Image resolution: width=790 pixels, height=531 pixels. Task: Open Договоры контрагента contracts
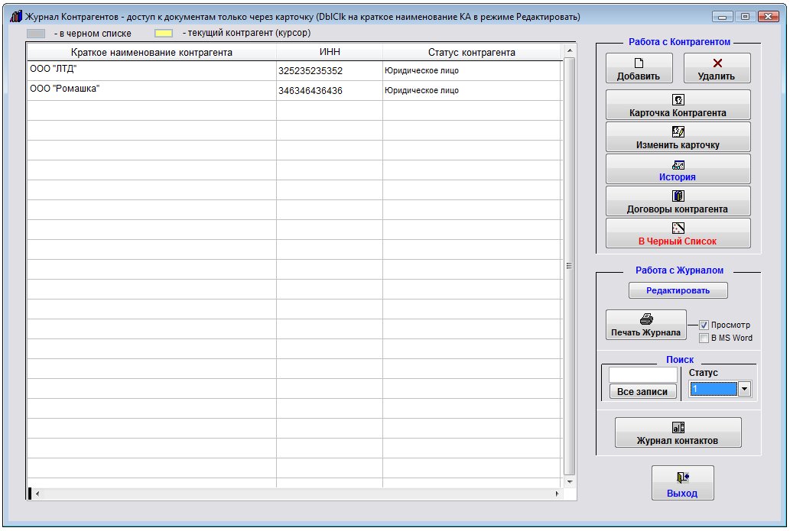pyautogui.click(x=678, y=202)
